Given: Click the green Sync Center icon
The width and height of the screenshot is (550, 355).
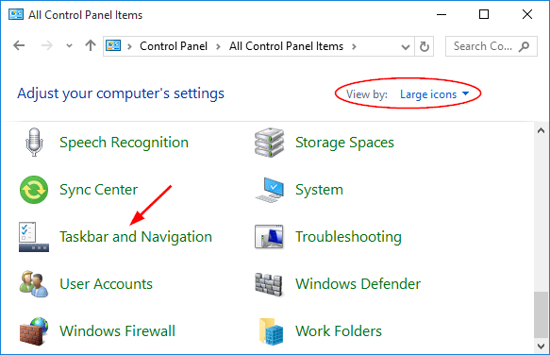Looking at the screenshot, I should click(x=34, y=190).
